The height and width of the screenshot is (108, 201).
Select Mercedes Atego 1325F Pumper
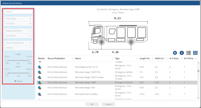point(117,77)
